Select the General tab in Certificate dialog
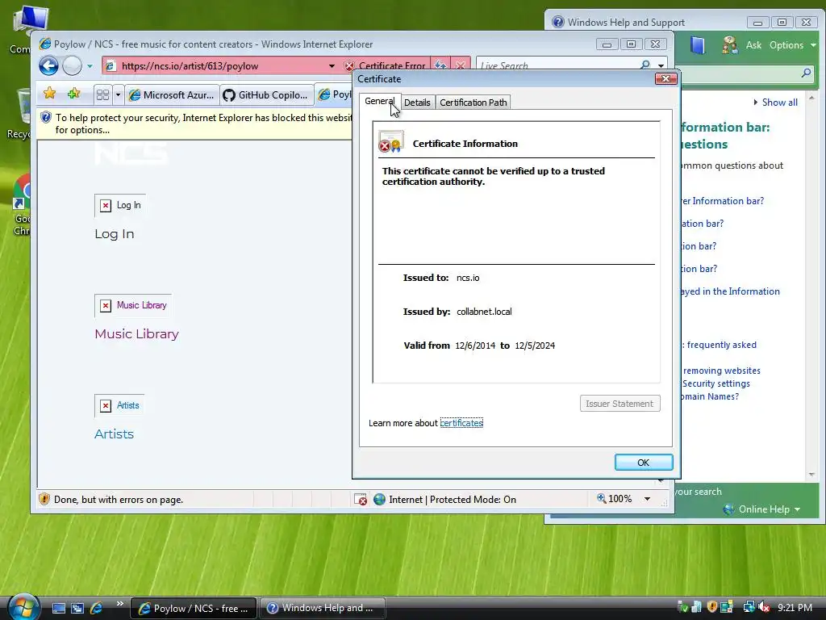 click(379, 101)
